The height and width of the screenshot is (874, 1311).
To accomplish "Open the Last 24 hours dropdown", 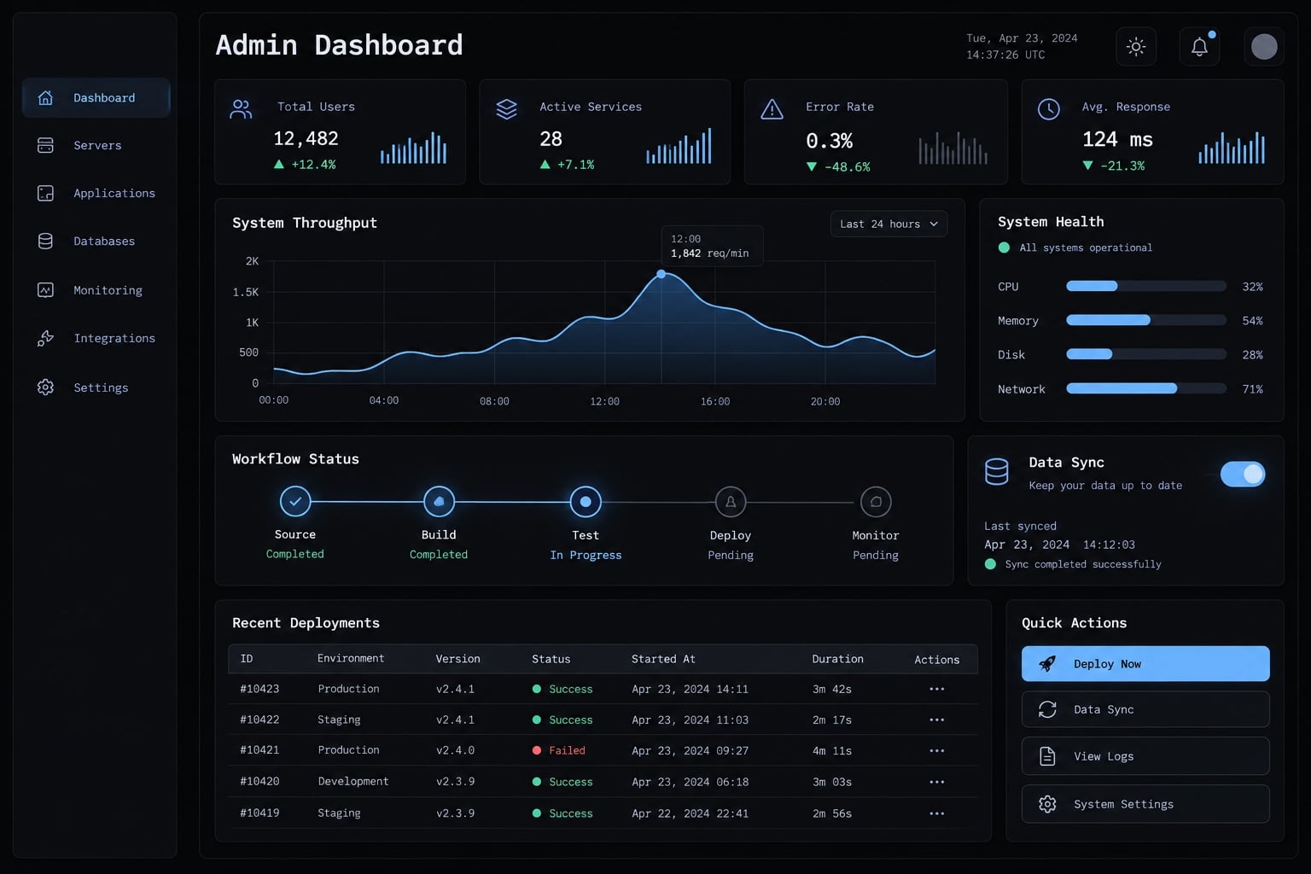I will pos(889,224).
